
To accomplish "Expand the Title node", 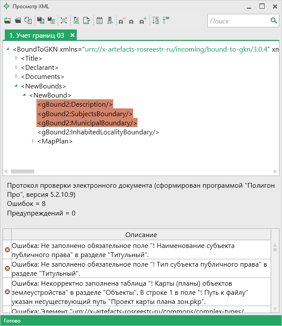I will [17, 58].
